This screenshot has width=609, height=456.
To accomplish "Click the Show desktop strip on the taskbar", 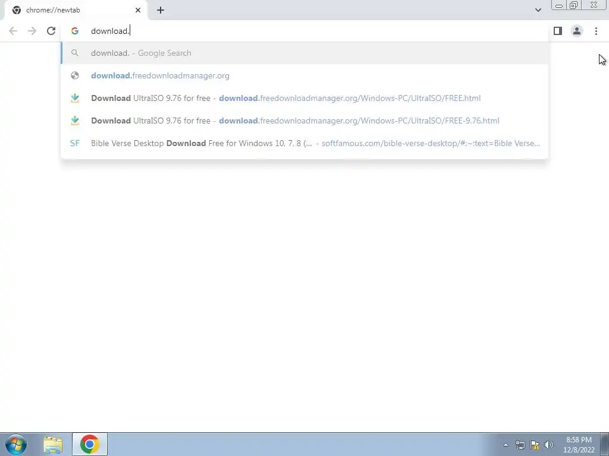I will (605, 444).
